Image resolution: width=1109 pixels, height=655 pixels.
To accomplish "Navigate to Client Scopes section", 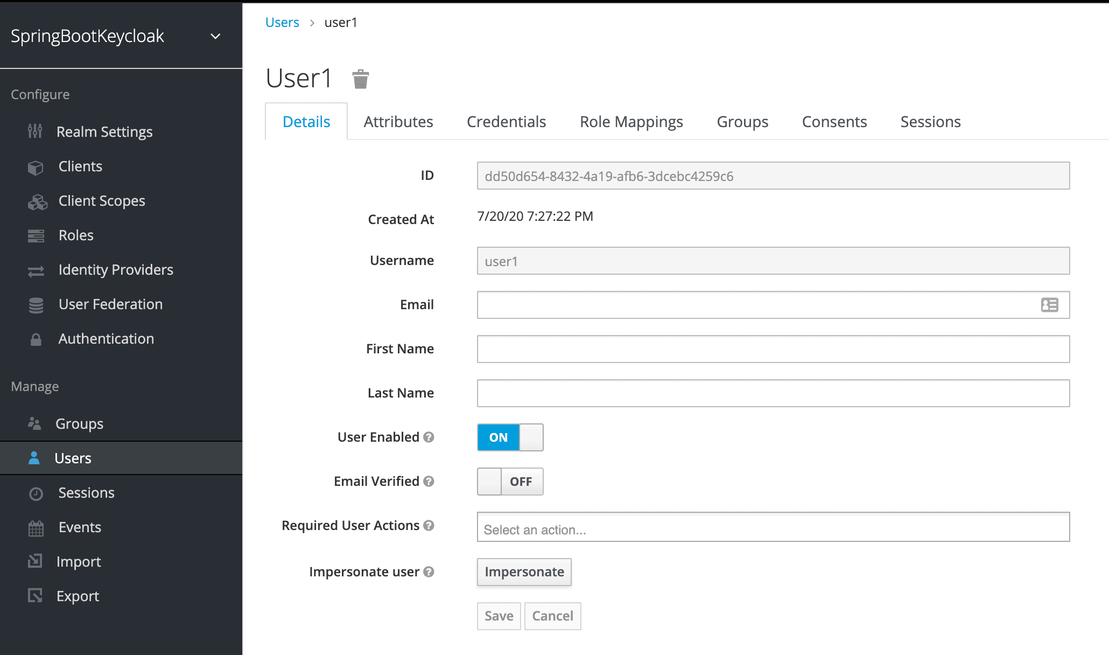I will click(x=102, y=200).
